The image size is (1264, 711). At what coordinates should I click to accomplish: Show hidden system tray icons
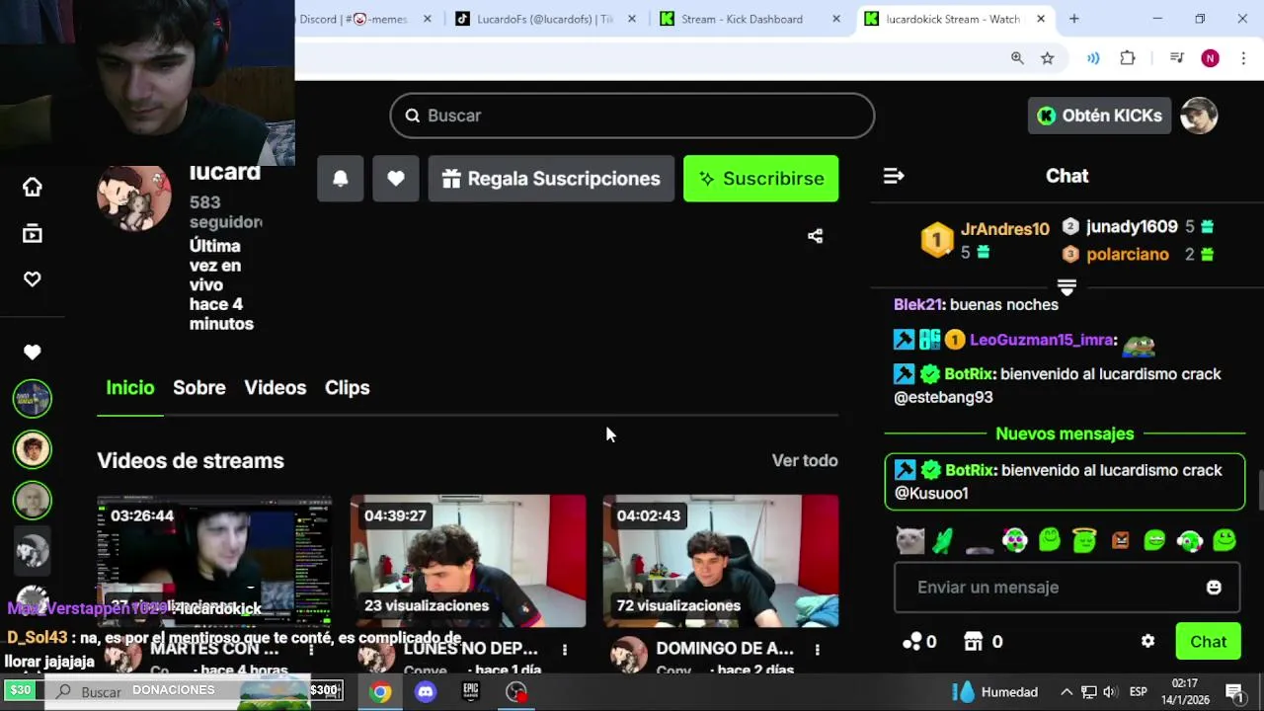[x=1066, y=692]
